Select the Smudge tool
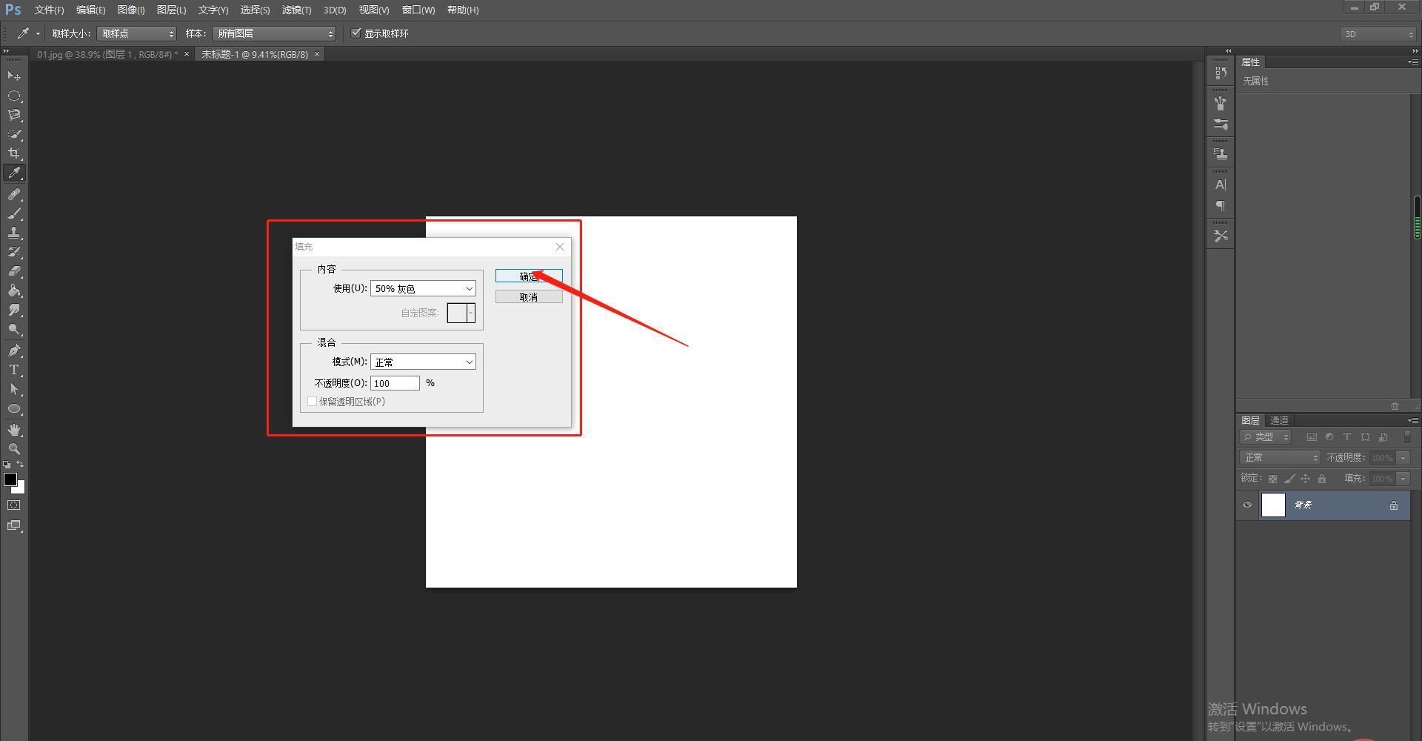This screenshot has height=741, width=1422. click(x=14, y=310)
